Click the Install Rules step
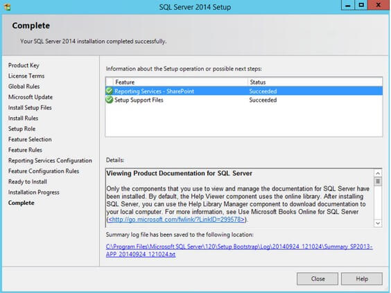Screen dimensions: 391x293 pos(23,118)
